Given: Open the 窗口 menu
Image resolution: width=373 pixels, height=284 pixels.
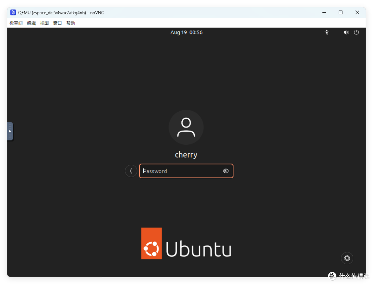Looking at the screenshot, I should point(57,23).
